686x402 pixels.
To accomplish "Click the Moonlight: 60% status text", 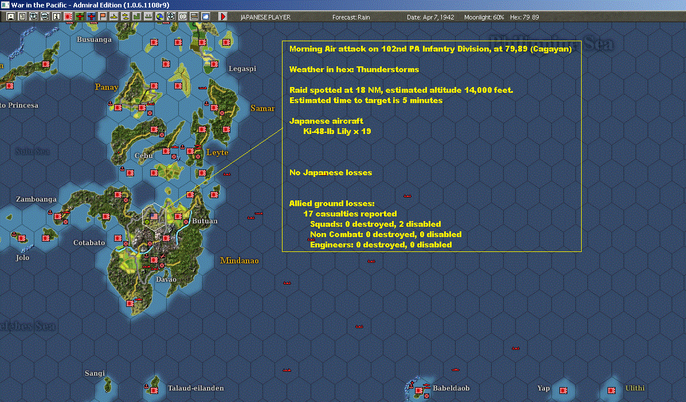I will click(x=484, y=17).
